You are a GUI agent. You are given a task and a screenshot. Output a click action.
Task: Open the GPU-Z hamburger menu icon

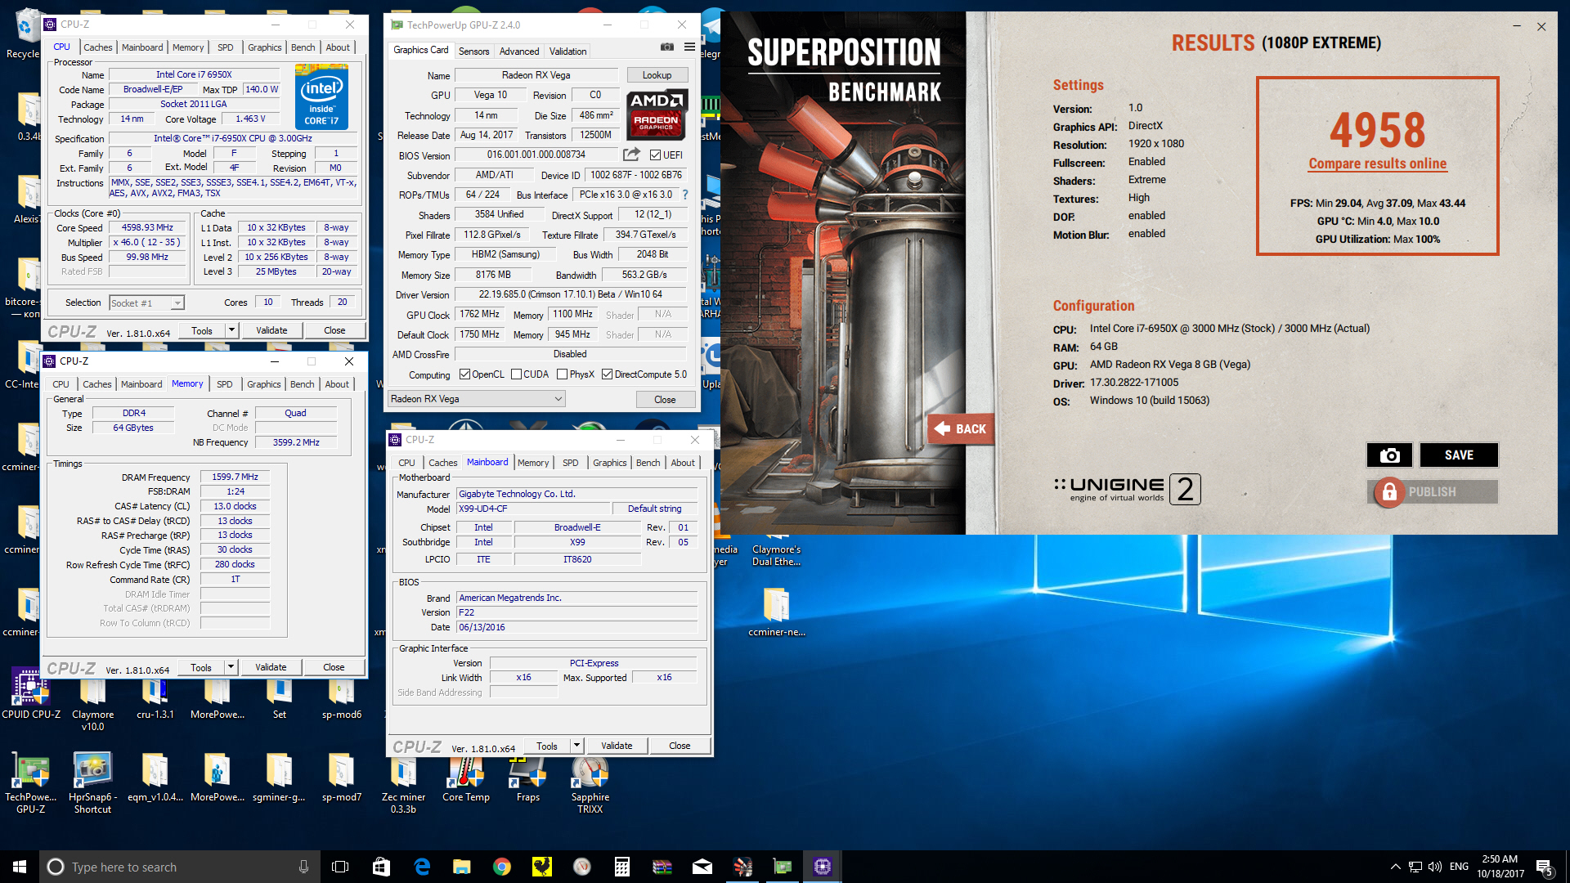click(x=689, y=47)
